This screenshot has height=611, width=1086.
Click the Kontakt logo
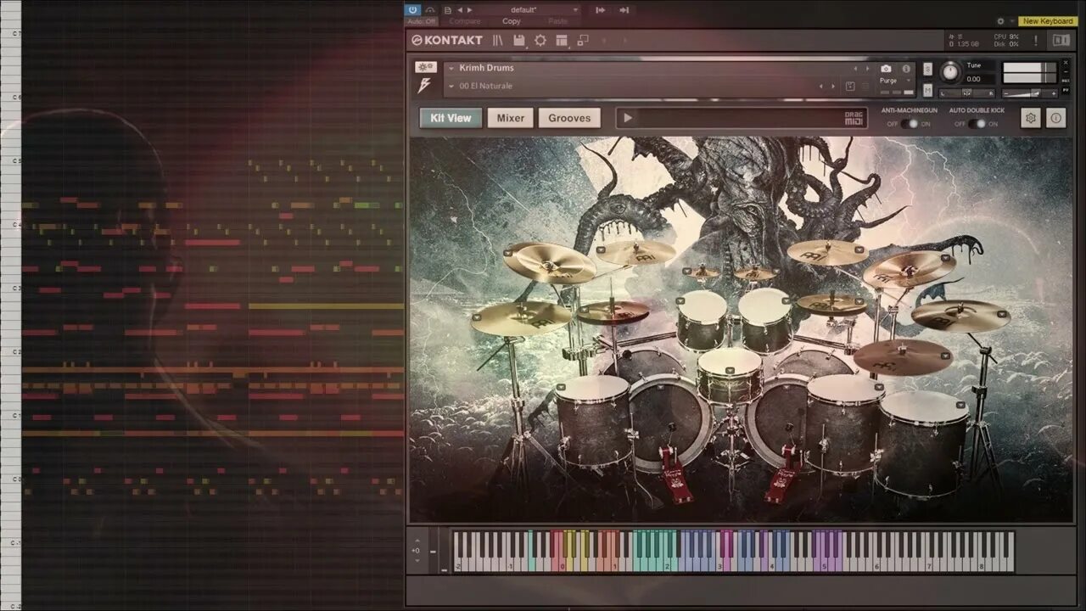pos(447,40)
